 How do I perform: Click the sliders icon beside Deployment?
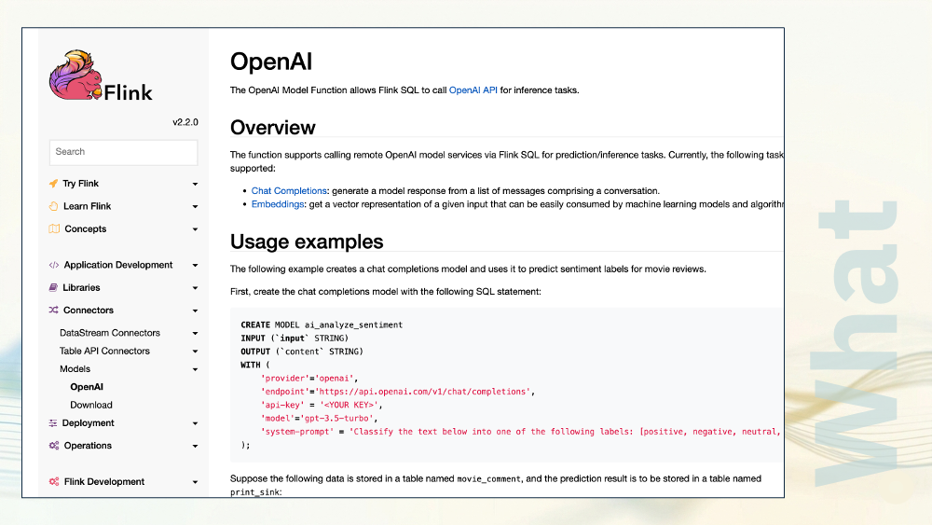53,422
